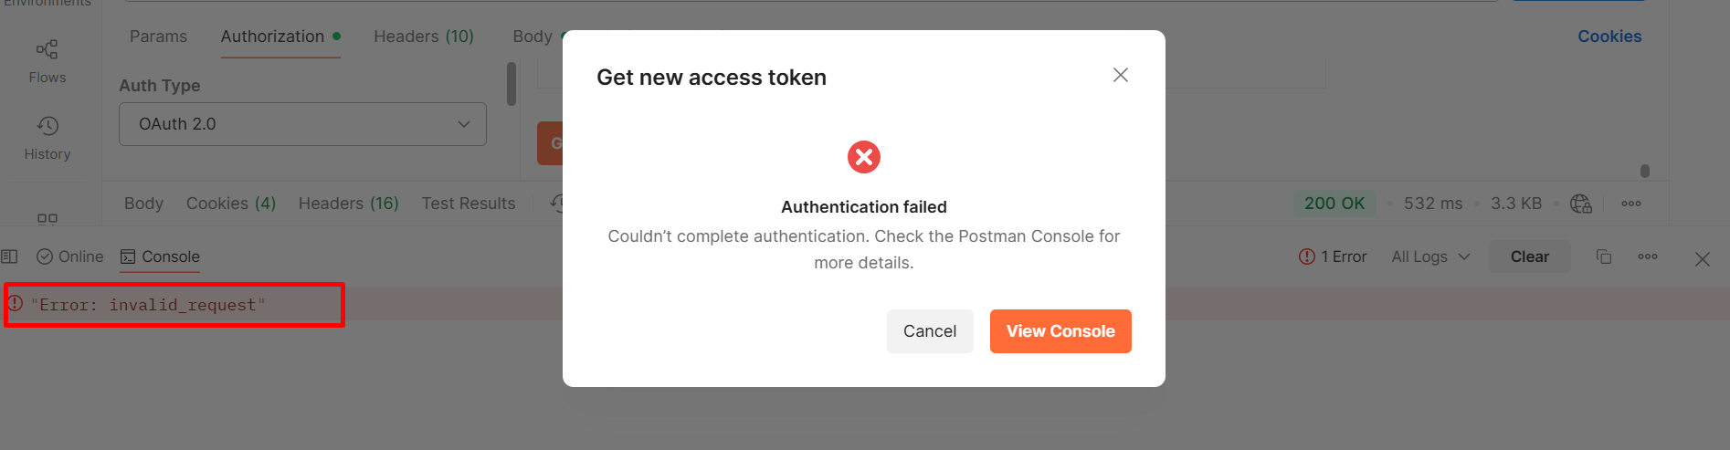Expand the Auth Type OAuth 2.0 dropdown
Viewport: 1730px width, 450px height.
click(302, 124)
